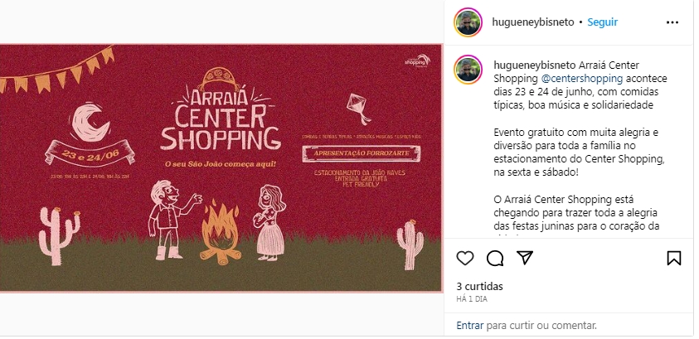Viewport: 699px width, 339px height.
Task: Open @centershopping mention link
Action: click(582, 79)
